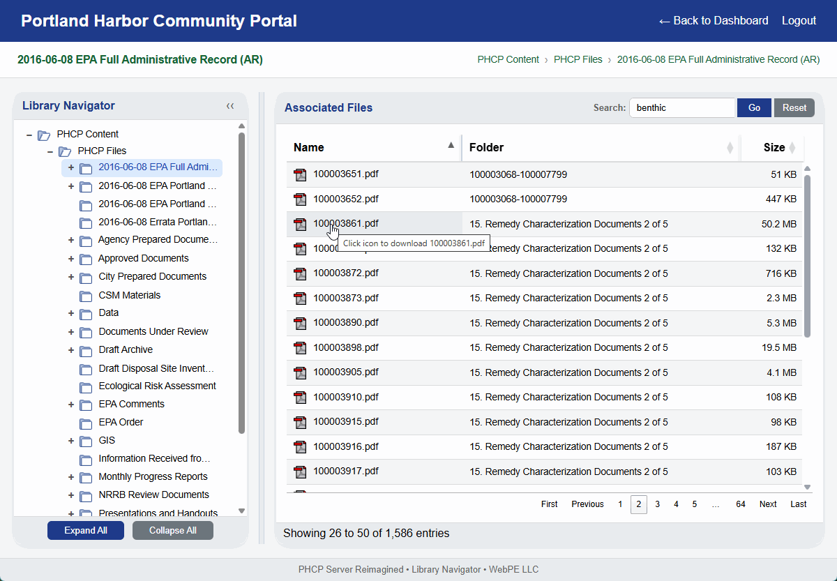Select the Presentations and Handouts tree item
Image resolution: width=837 pixels, height=581 pixels.
pyautogui.click(x=158, y=513)
